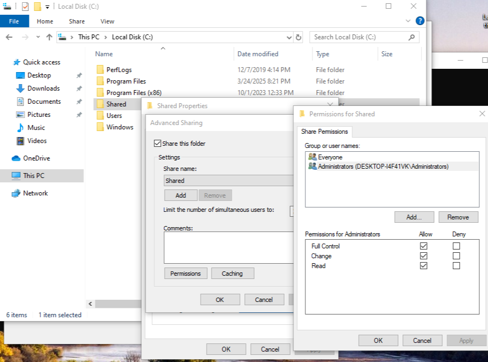Click the search magnifier icon
Screen dimensions: 488x362
click(x=412, y=37)
